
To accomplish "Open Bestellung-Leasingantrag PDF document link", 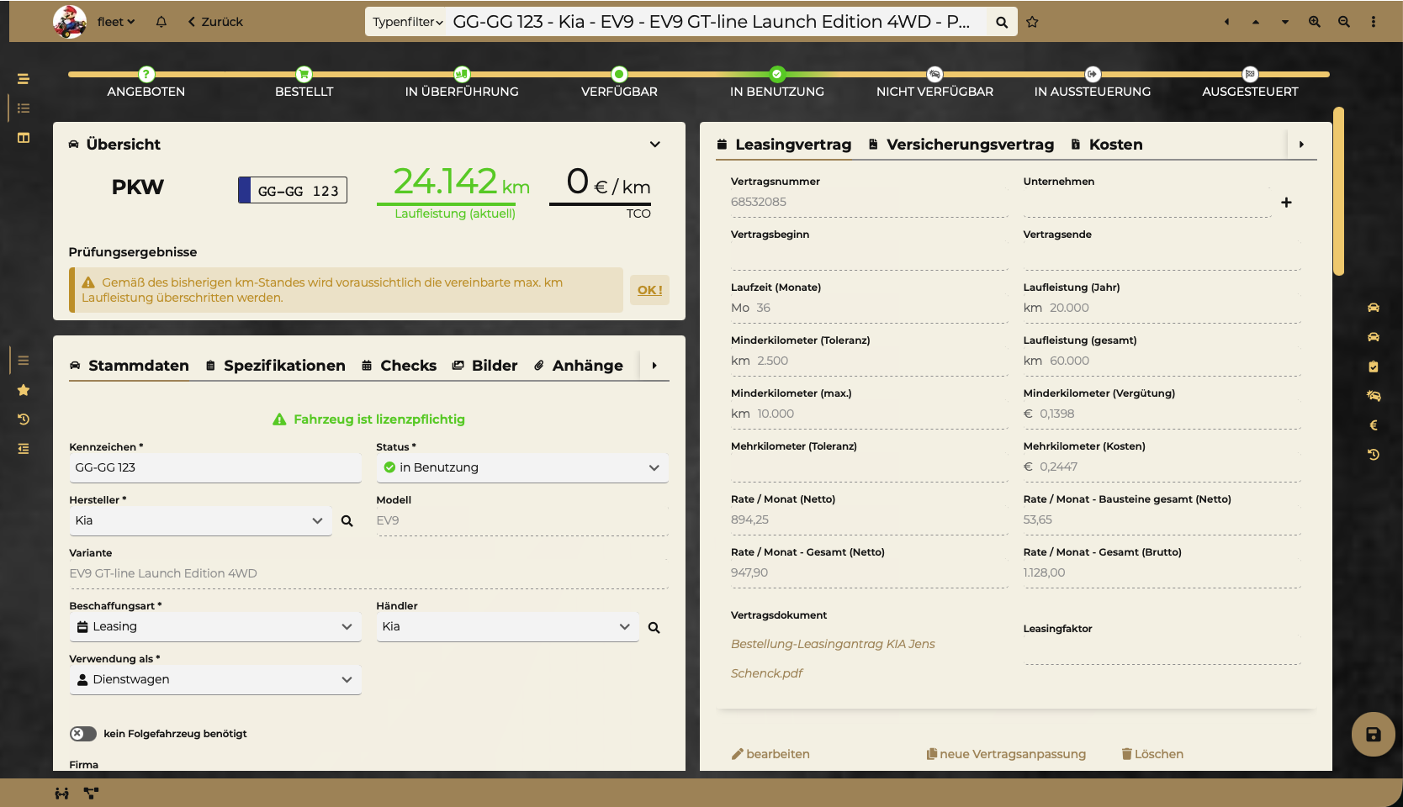I will pos(833,658).
